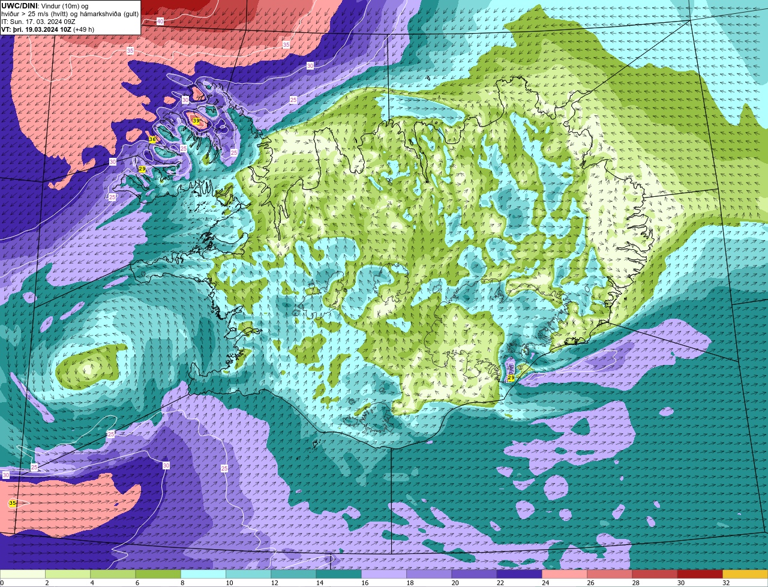
Task: Pick the violet swatch between 20 and 22
Action: click(x=474, y=574)
